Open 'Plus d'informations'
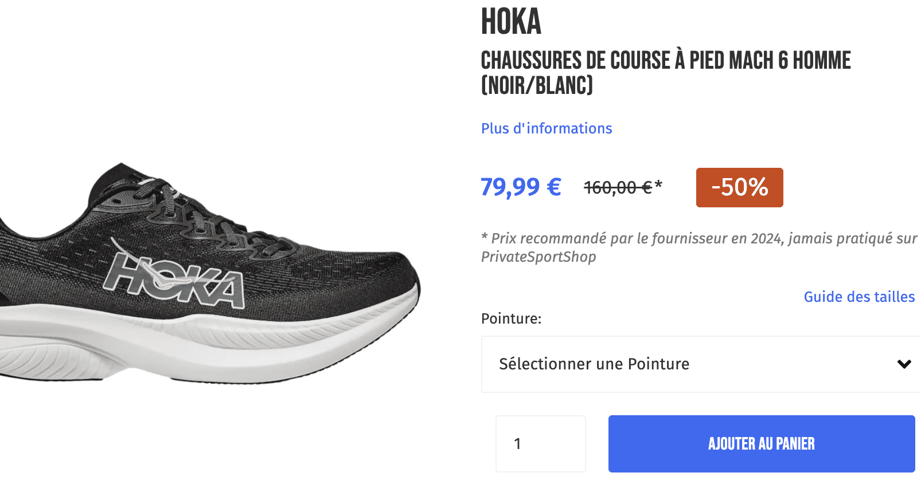The image size is (921, 504). coord(546,128)
